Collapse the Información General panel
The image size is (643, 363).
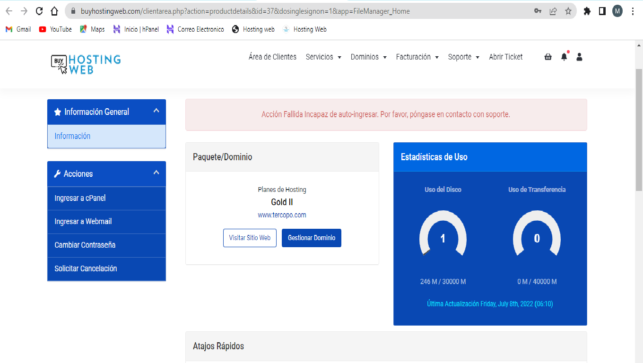coord(156,111)
